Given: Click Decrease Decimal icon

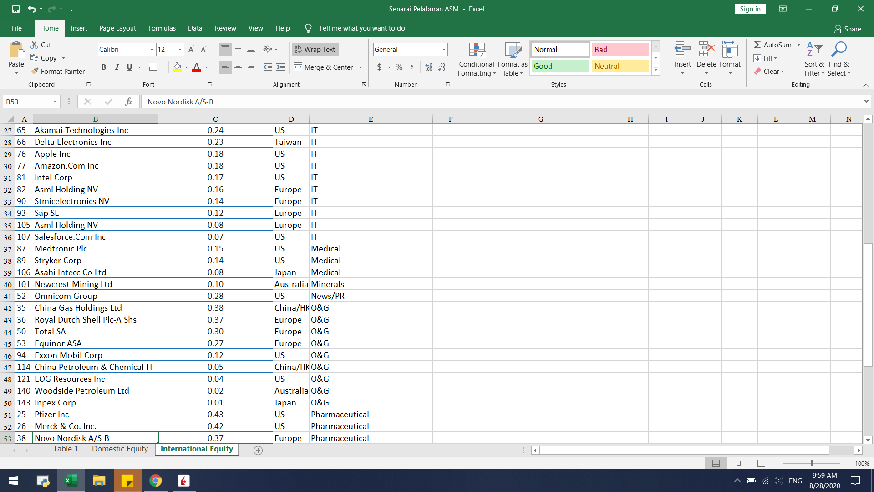Looking at the screenshot, I should point(442,67).
